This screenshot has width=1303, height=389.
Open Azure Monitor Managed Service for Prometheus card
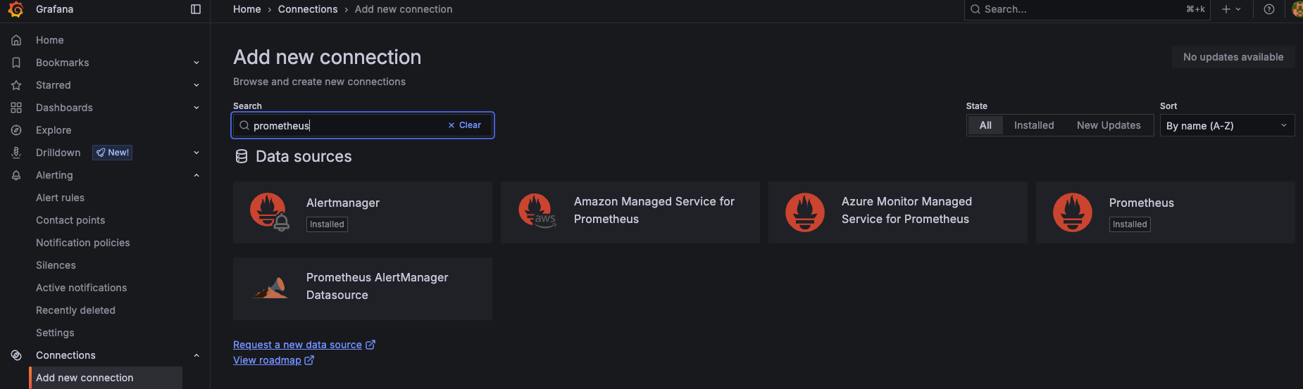[x=897, y=212]
